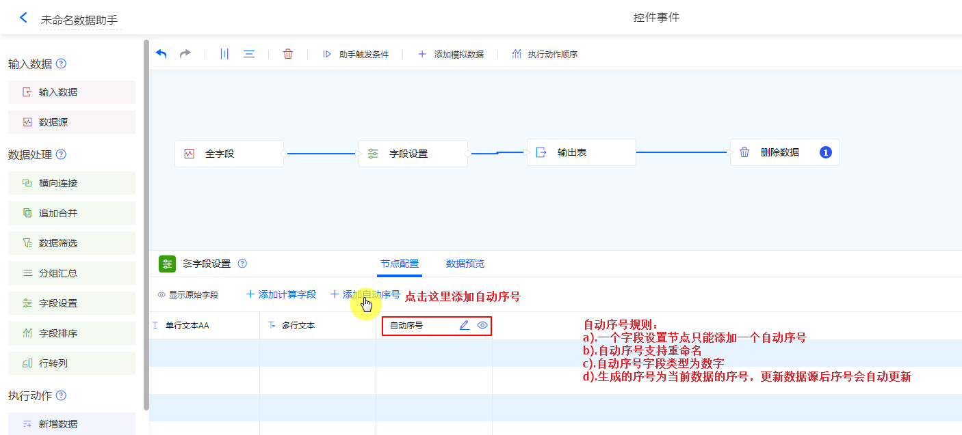Click the red trash delete icon
This screenshot has width=962, height=435.
click(x=288, y=54)
